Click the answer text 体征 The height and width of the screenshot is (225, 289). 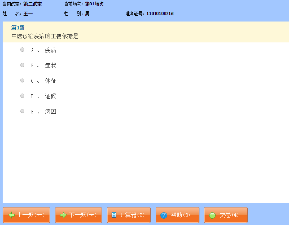(50, 81)
